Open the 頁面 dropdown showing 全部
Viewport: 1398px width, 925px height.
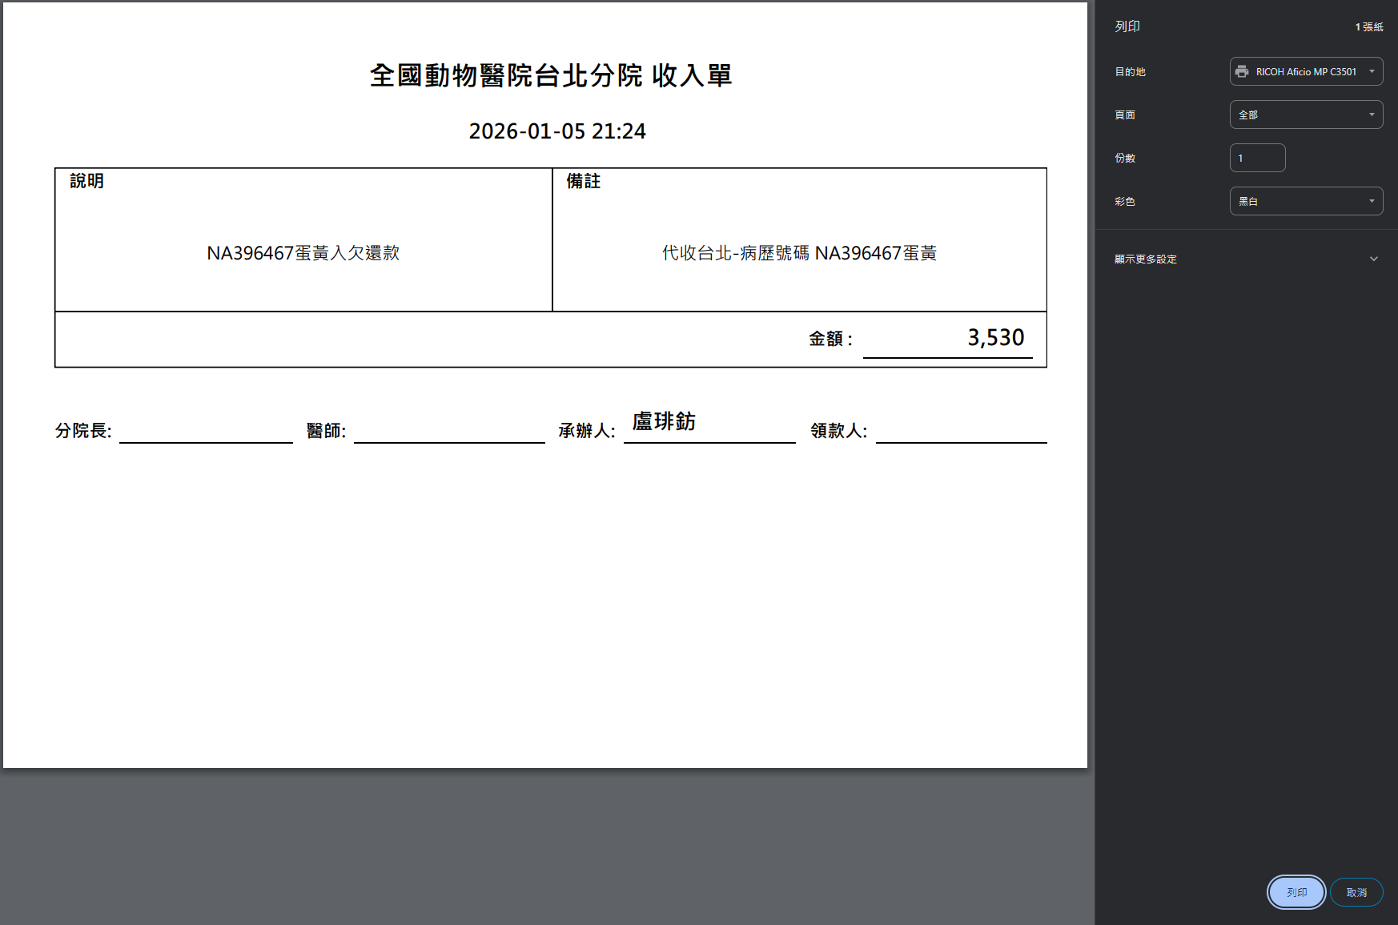(1305, 115)
